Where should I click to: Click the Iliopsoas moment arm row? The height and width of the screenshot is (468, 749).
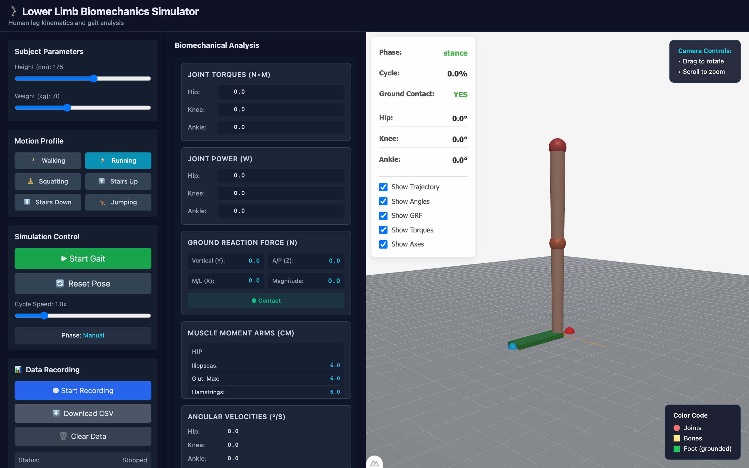coord(266,366)
